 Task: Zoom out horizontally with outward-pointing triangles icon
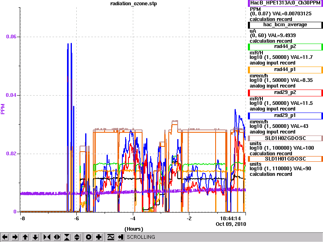pos(57,237)
